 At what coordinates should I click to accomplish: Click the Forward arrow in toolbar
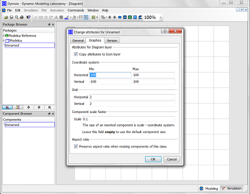tap(114, 17)
